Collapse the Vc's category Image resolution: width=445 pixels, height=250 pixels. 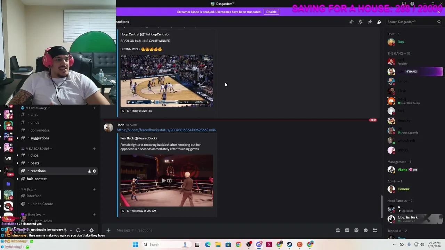30,189
